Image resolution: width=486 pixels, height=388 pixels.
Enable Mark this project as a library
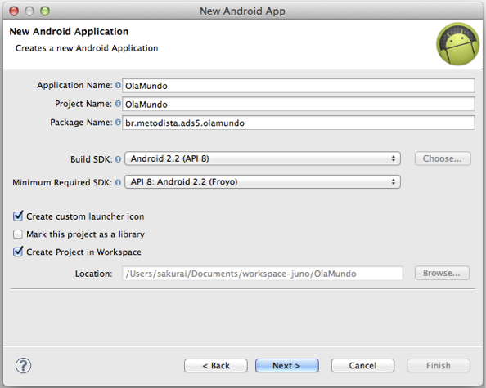point(18,234)
